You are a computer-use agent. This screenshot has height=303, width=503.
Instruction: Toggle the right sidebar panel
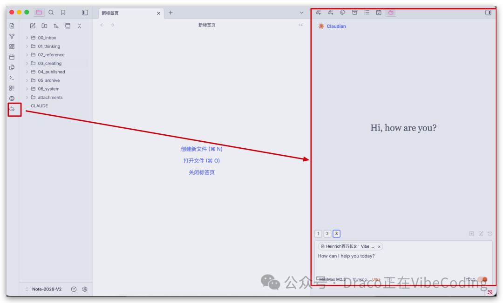click(x=488, y=13)
